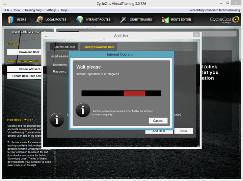Open the USERS section

click(x=19, y=20)
